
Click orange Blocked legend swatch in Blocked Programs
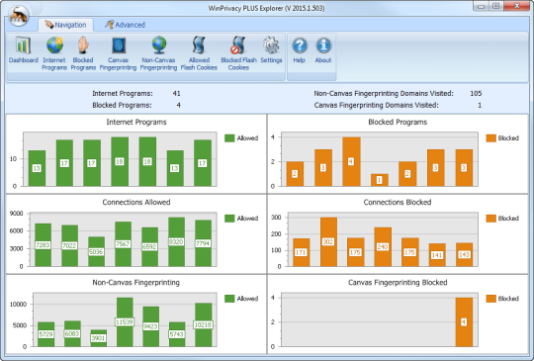click(x=491, y=137)
